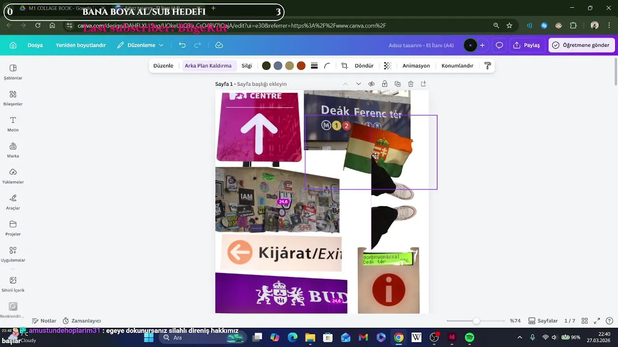The height and width of the screenshot is (347, 618).
Task: Open Adobe InDesign from taskbar
Action: (452, 337)
